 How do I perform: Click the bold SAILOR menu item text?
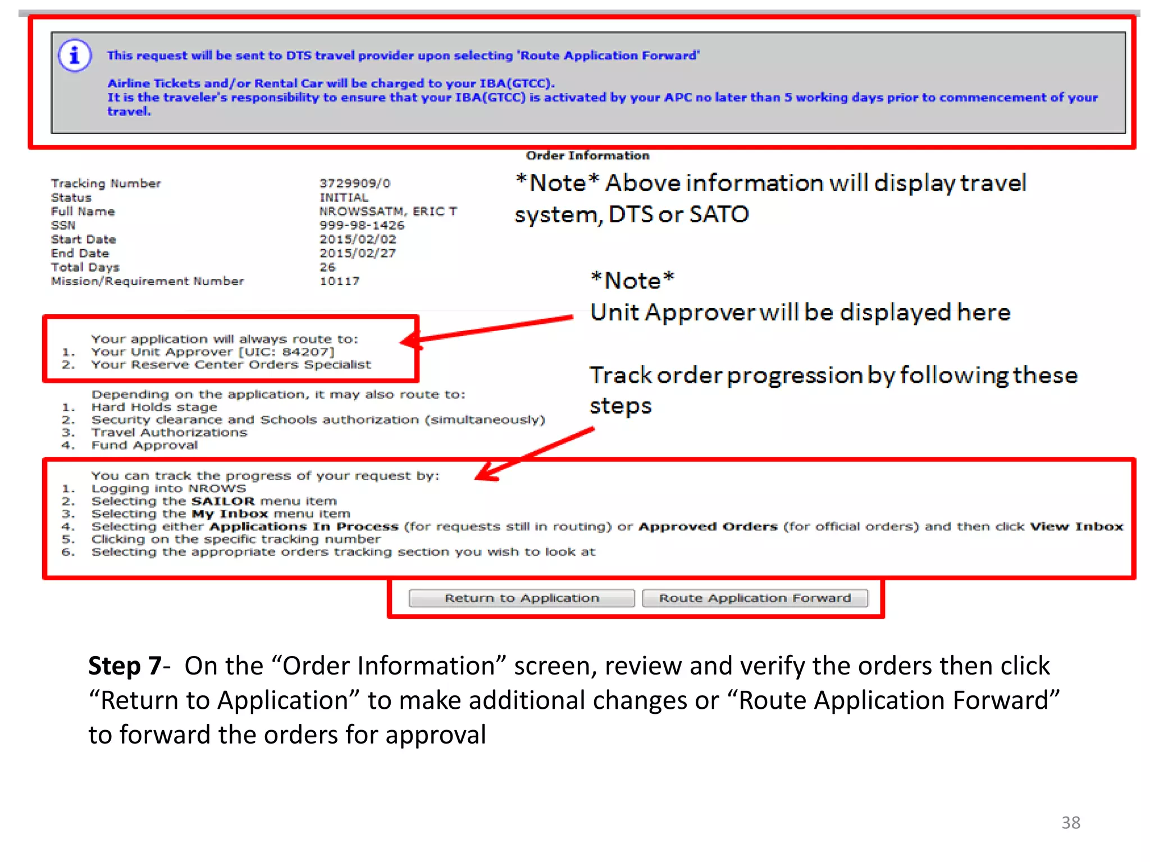223,501
